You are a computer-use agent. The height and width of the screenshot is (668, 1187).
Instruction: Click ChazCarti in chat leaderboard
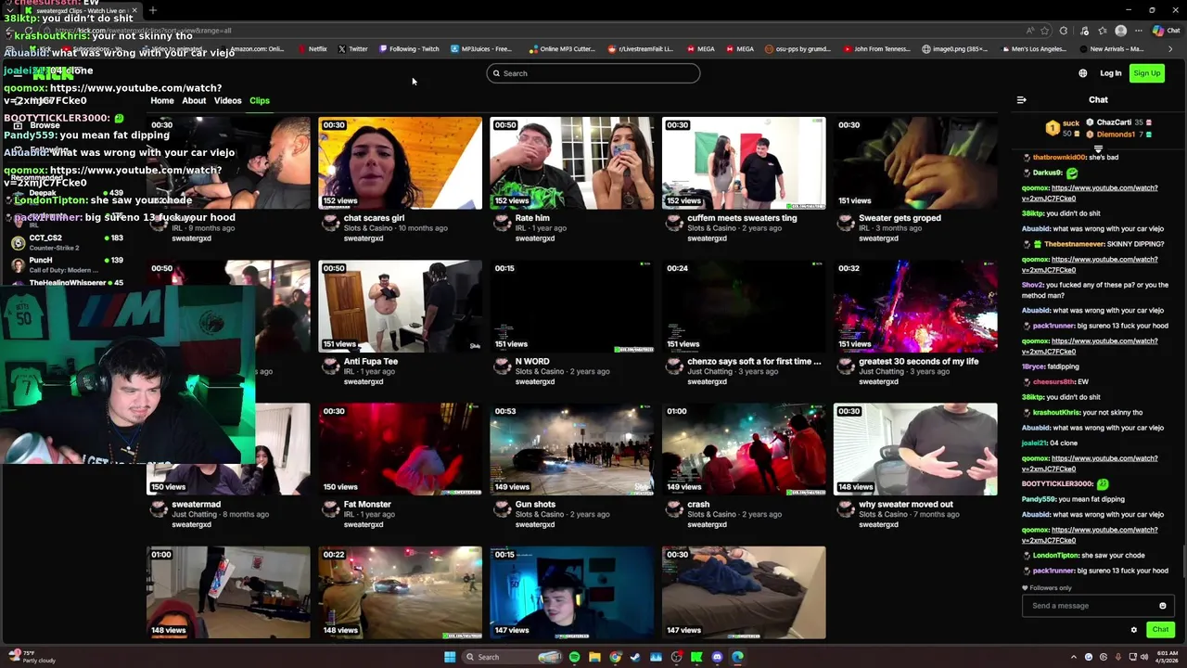click(1114, 122)
